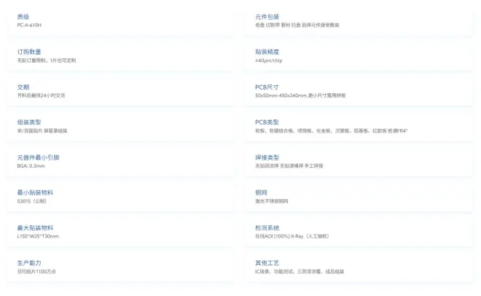Click the 最小贴装物料 heading

35,192
